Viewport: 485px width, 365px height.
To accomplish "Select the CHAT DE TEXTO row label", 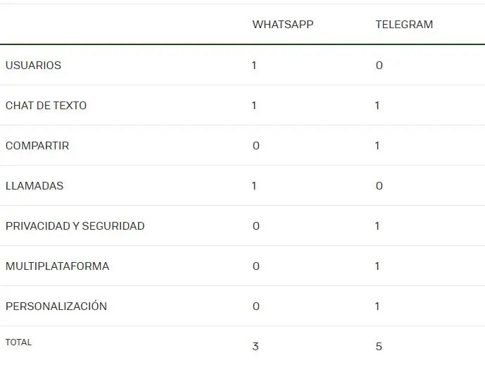I will [x=46, y=106].
